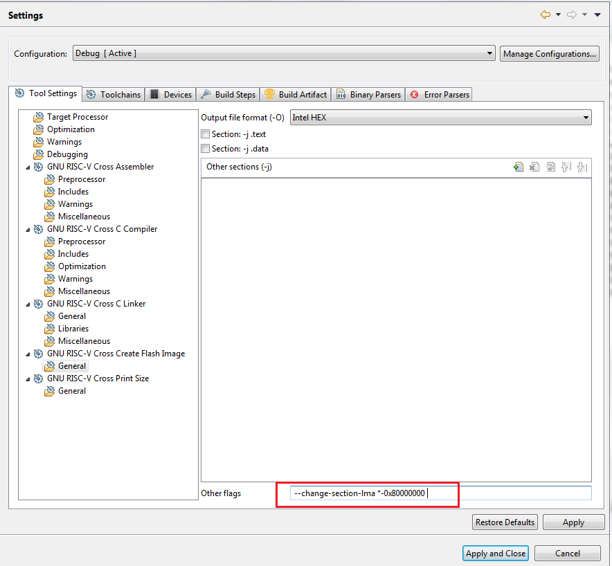Open the Output file format dropdown
Screen dimensions: 612x566
[x=440, y=118]
